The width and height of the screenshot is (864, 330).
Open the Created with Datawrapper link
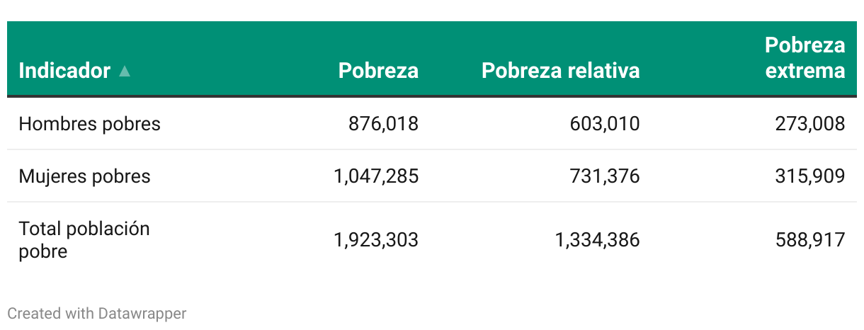coord(96,313)
